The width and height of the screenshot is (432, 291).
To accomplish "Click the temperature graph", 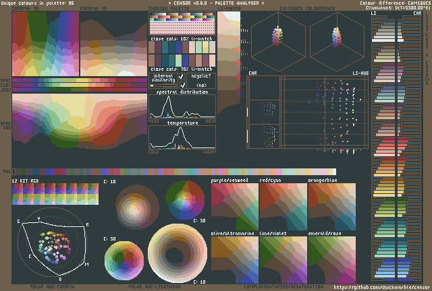I will click(x=182, y=137).
